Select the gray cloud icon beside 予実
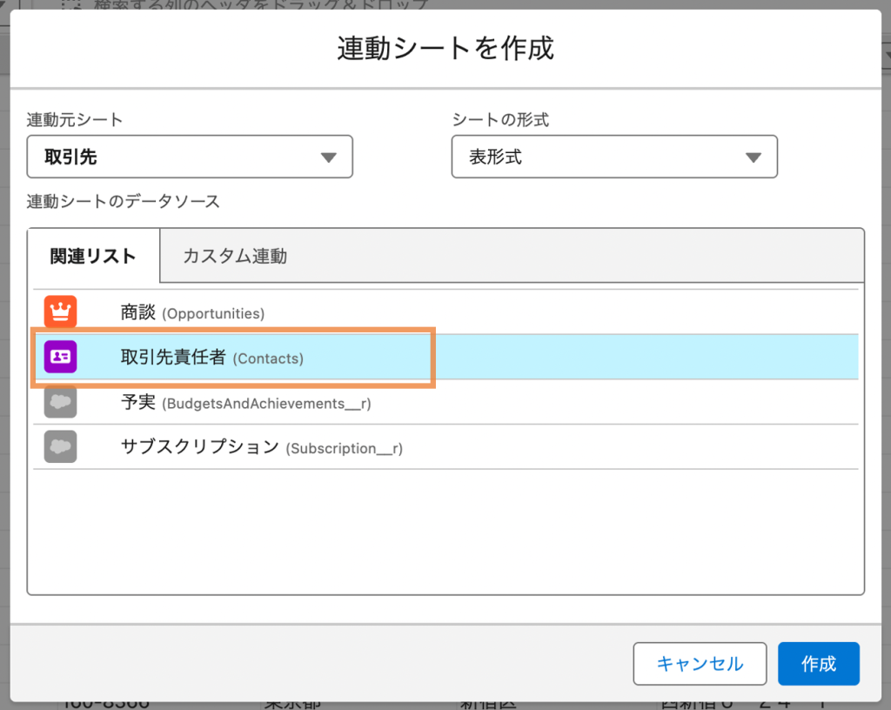 tap(61, 402)
